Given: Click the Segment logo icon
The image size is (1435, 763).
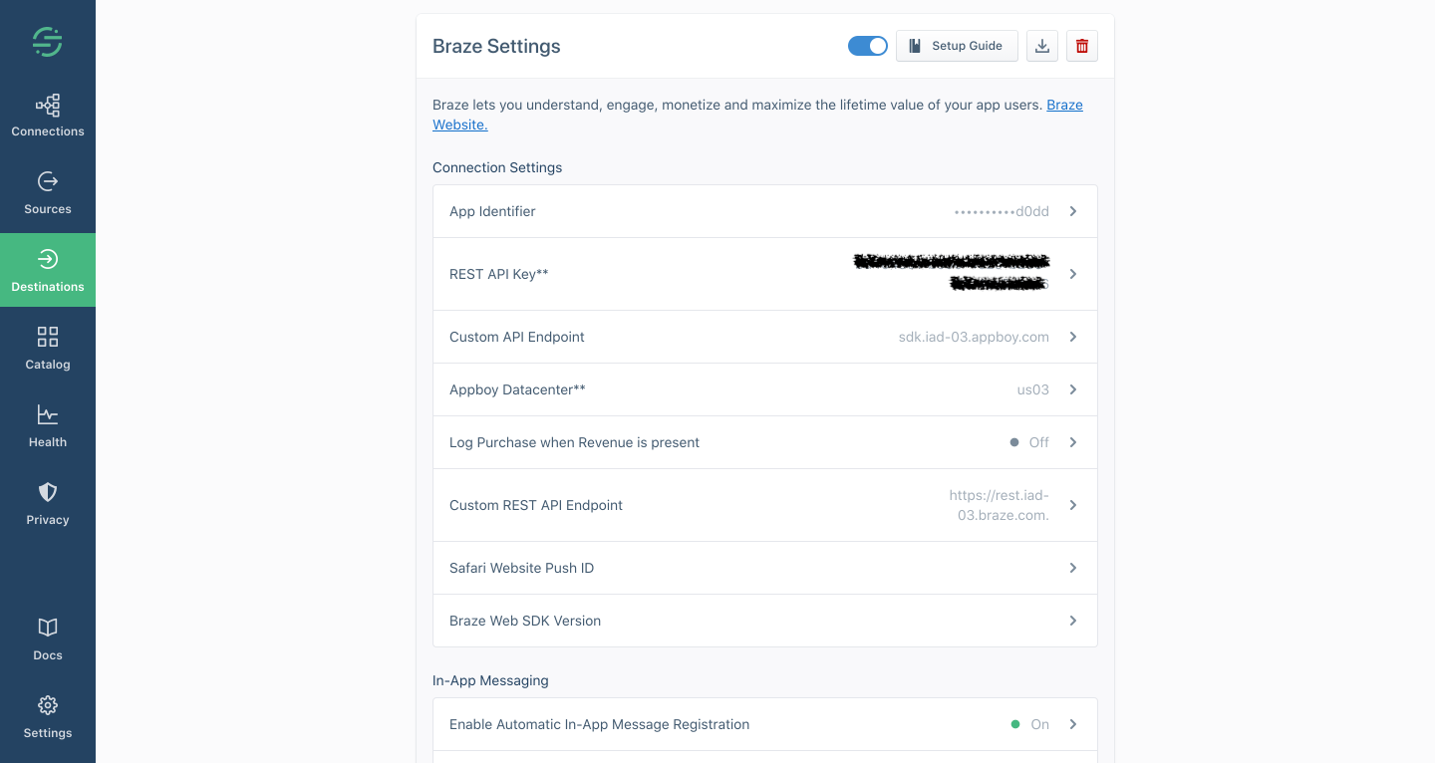Looking at the screenshot, I should point(47,42).
